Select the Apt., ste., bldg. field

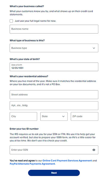coord(54,106)
